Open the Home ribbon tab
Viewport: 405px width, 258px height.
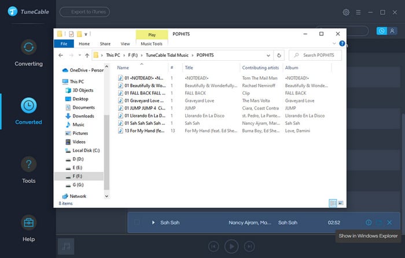point(84,43)
